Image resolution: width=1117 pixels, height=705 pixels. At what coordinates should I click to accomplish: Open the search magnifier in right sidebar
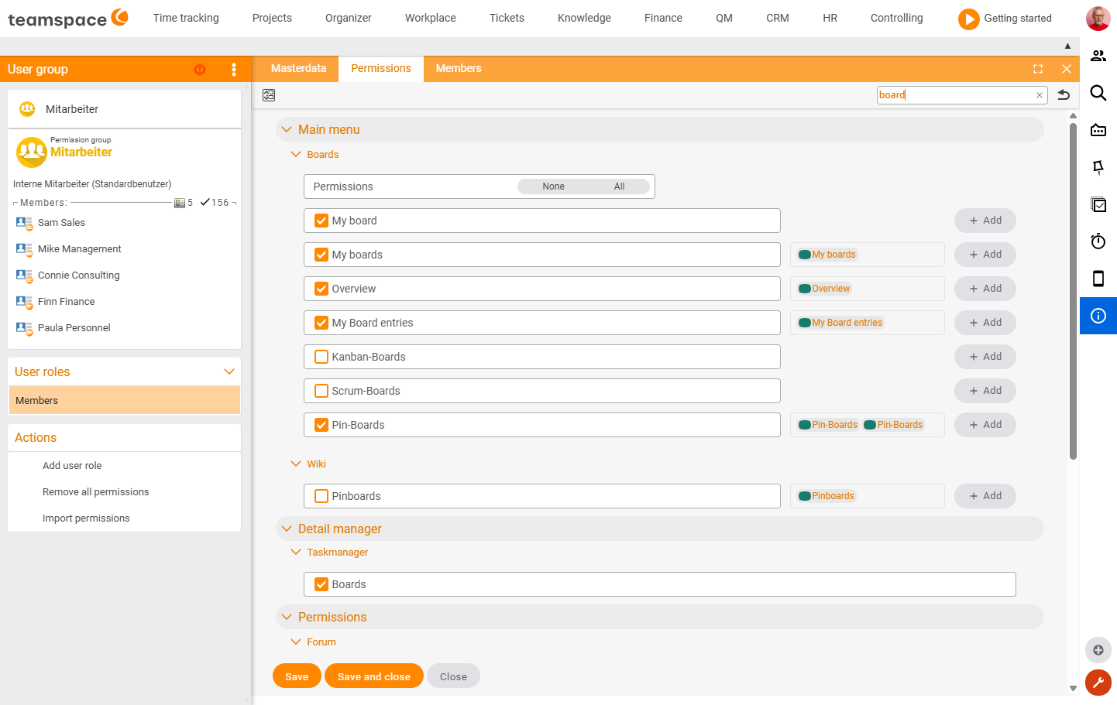coord(1098,93)
